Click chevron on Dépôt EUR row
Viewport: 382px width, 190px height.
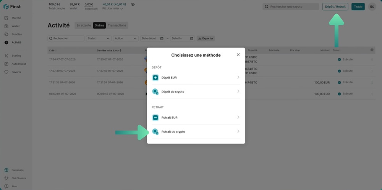pos(238,77)
